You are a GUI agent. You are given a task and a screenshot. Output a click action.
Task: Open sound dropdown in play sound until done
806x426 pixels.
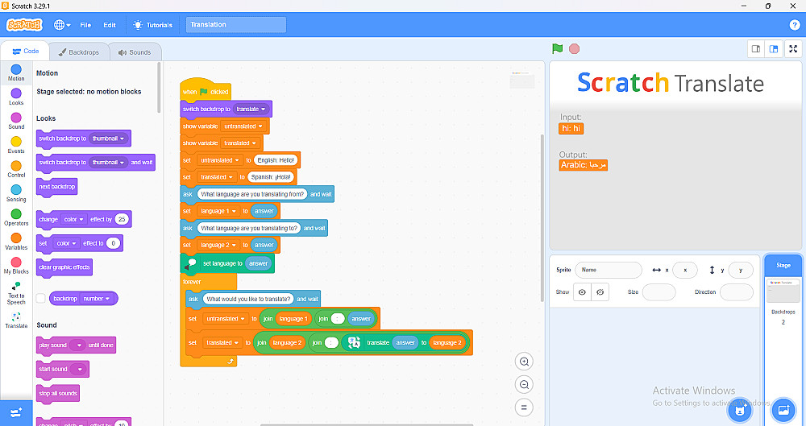click(77, 345)
